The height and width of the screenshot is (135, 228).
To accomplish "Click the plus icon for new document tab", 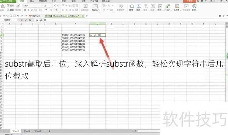I will [x=87, y=16].
